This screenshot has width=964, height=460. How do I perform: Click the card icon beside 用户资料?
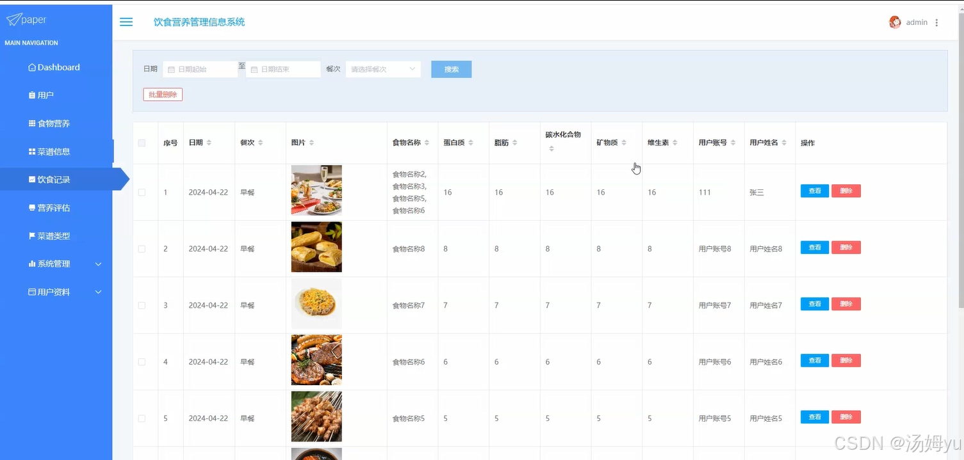(32, 292)
